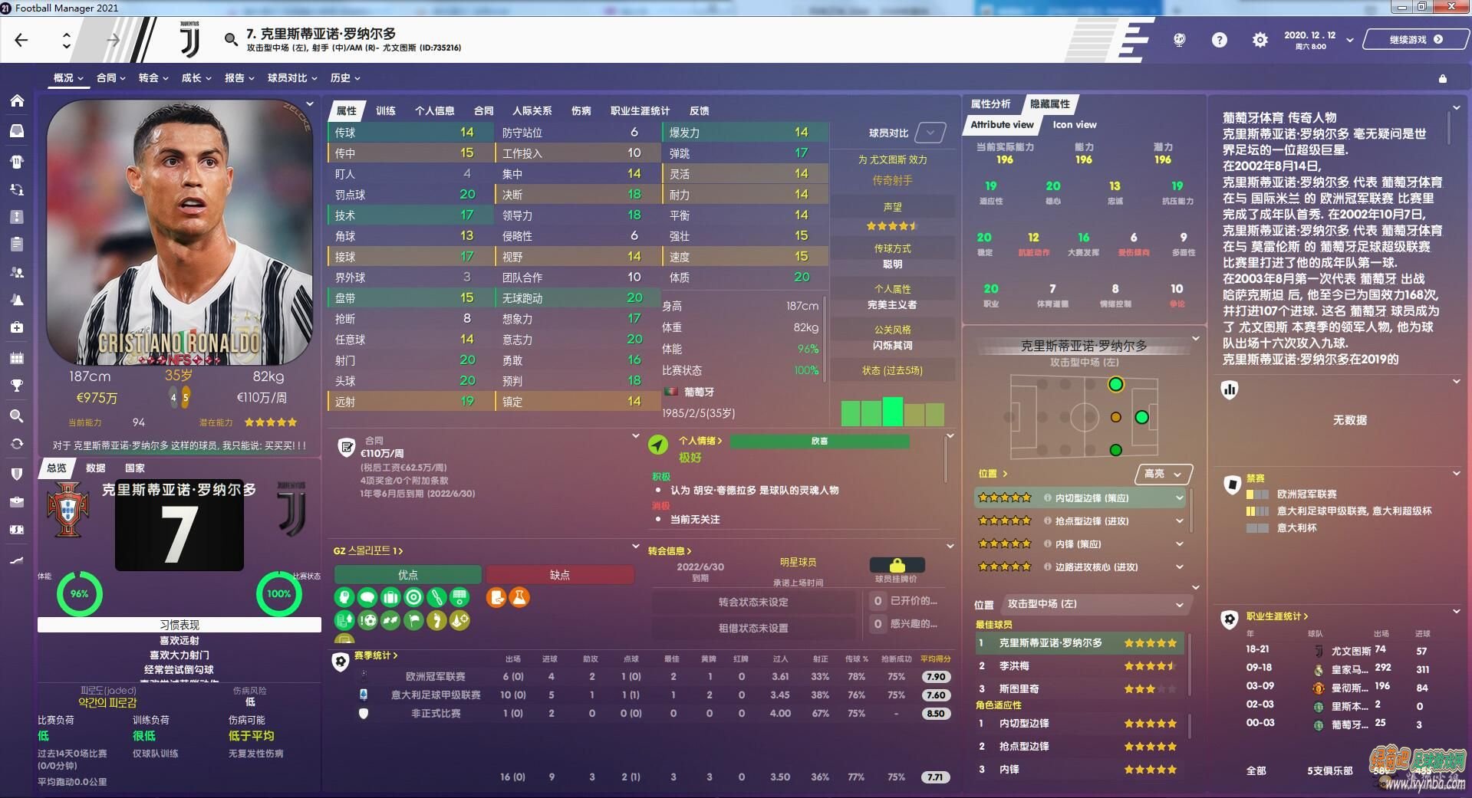Open the settings gear icon
The height and width of the screenshot is (798, 1472).
coord(1260,40)
